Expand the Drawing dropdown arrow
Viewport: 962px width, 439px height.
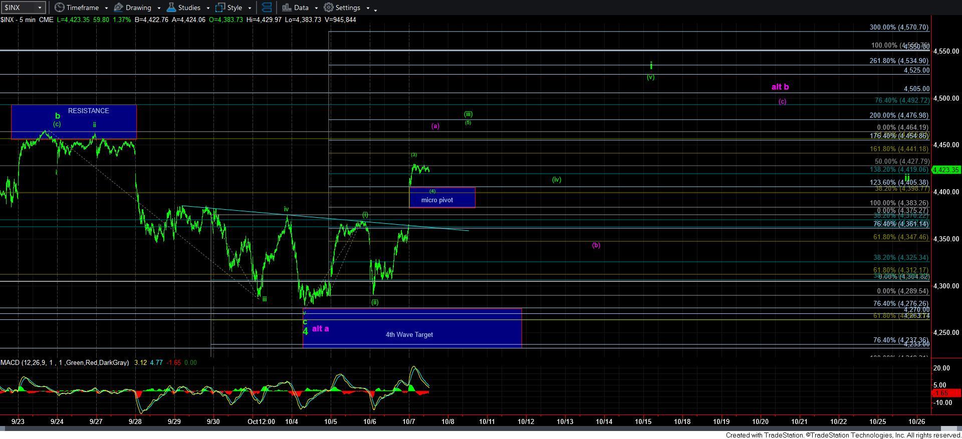(159, 8)
